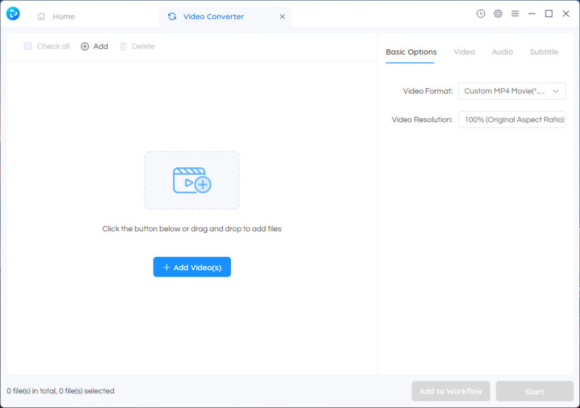Close the application window
The image size is (580, 408).
coord(566,14)
